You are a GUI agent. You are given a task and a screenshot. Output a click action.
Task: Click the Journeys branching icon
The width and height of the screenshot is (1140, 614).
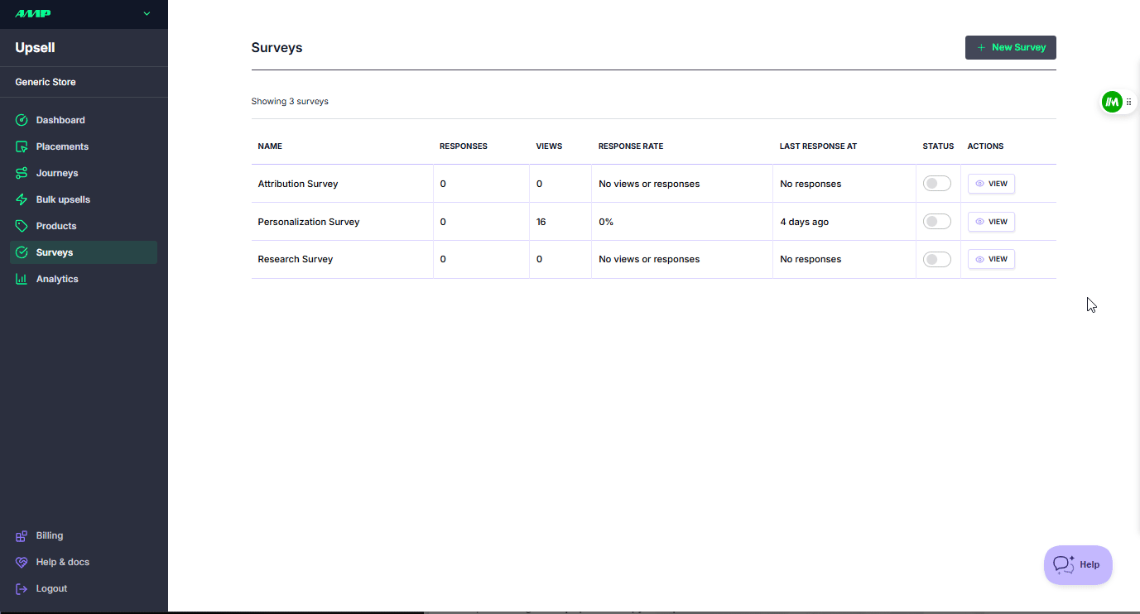[x=22, y=173]
